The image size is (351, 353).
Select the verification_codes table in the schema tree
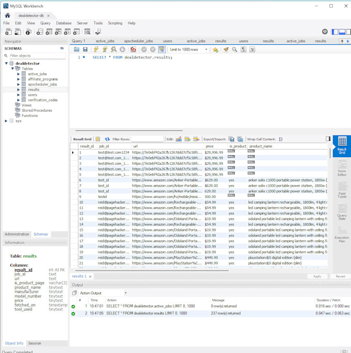coord(42,100)
